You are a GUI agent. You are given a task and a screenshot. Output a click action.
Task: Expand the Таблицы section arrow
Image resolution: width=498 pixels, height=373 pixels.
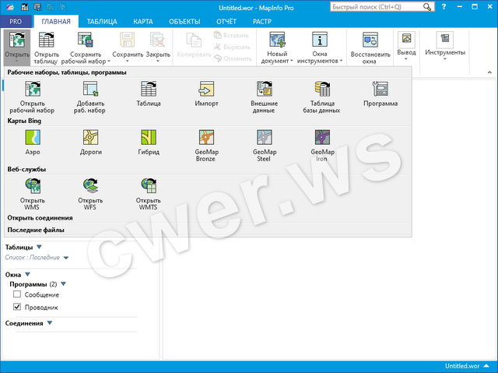(x=39, y=247)
